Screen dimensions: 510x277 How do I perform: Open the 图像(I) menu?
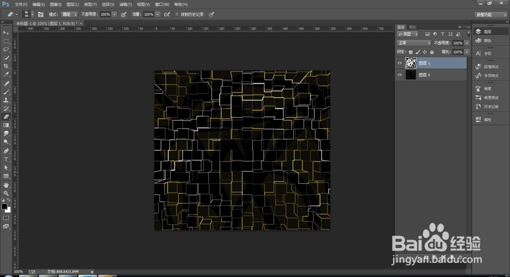(x=56, y=5)
